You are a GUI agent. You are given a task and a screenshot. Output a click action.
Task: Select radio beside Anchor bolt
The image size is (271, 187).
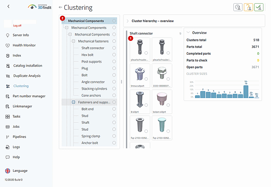(114, 143)
